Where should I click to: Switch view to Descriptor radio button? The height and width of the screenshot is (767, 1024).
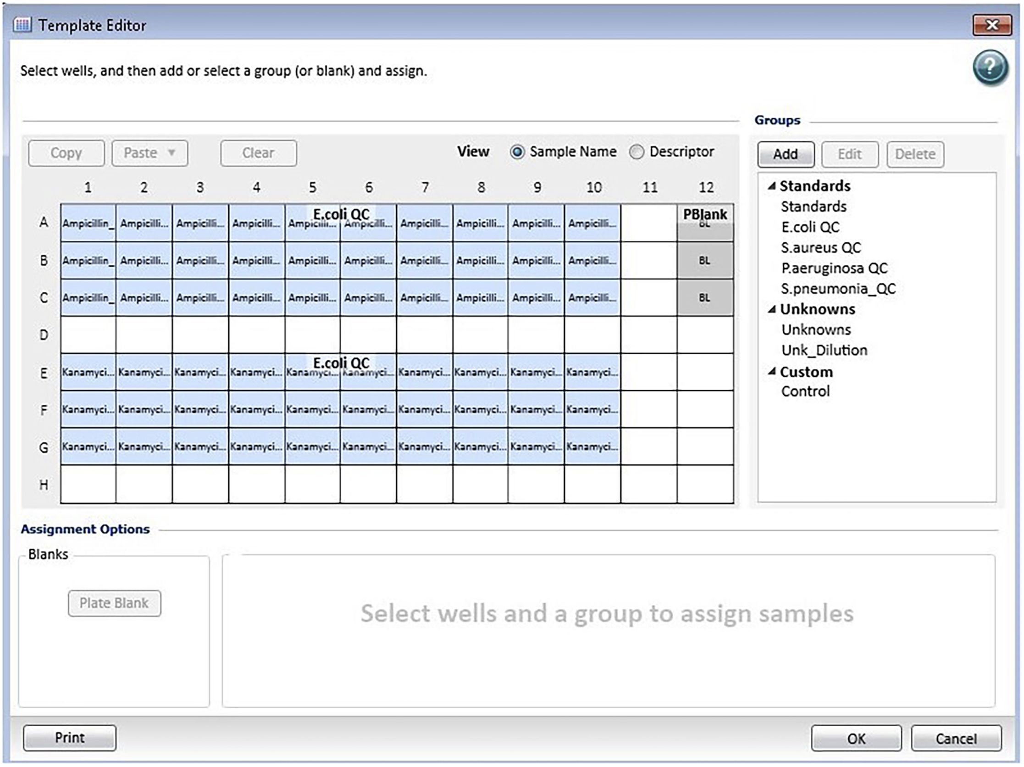click(637, 152)
